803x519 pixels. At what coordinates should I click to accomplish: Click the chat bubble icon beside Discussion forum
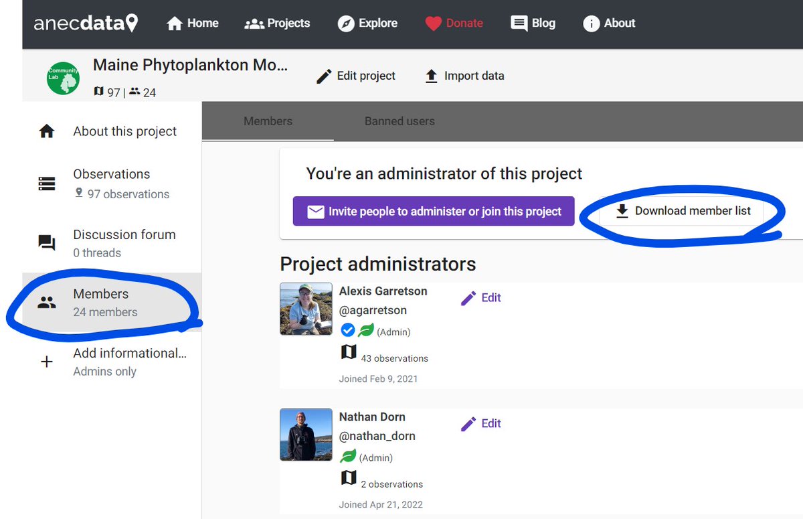[x=47, y=243]
